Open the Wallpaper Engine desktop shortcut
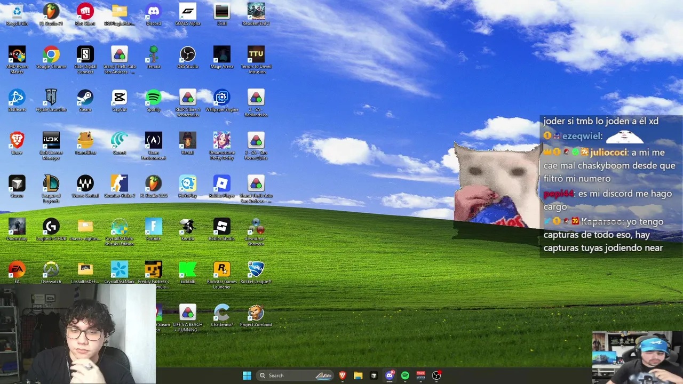 coord(222,100)
